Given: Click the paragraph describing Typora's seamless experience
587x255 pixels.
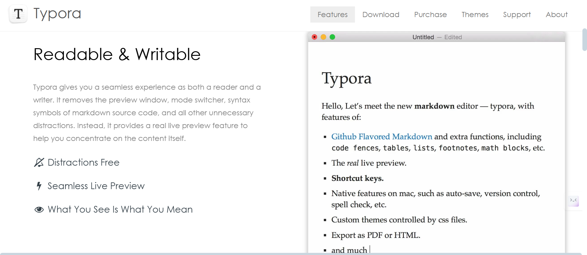Looking at the screenshot, I should point(147,113).
